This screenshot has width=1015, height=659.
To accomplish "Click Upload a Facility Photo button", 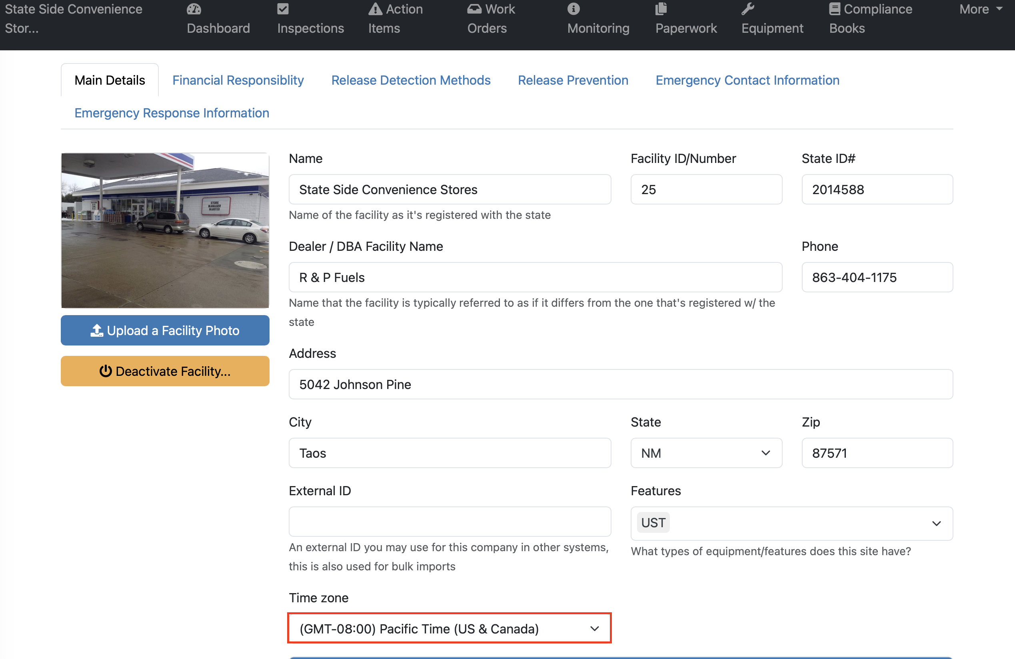I will pyautogui.click(x=165, y=330).
